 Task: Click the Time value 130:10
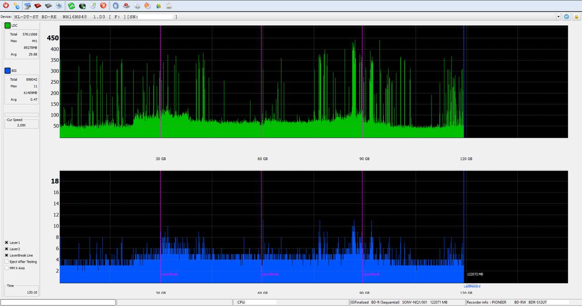[x=32, y=292]
